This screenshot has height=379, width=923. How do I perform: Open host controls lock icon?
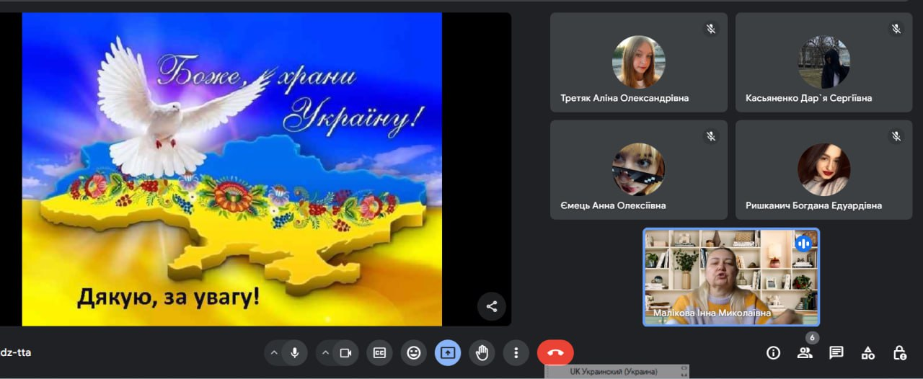900,353
